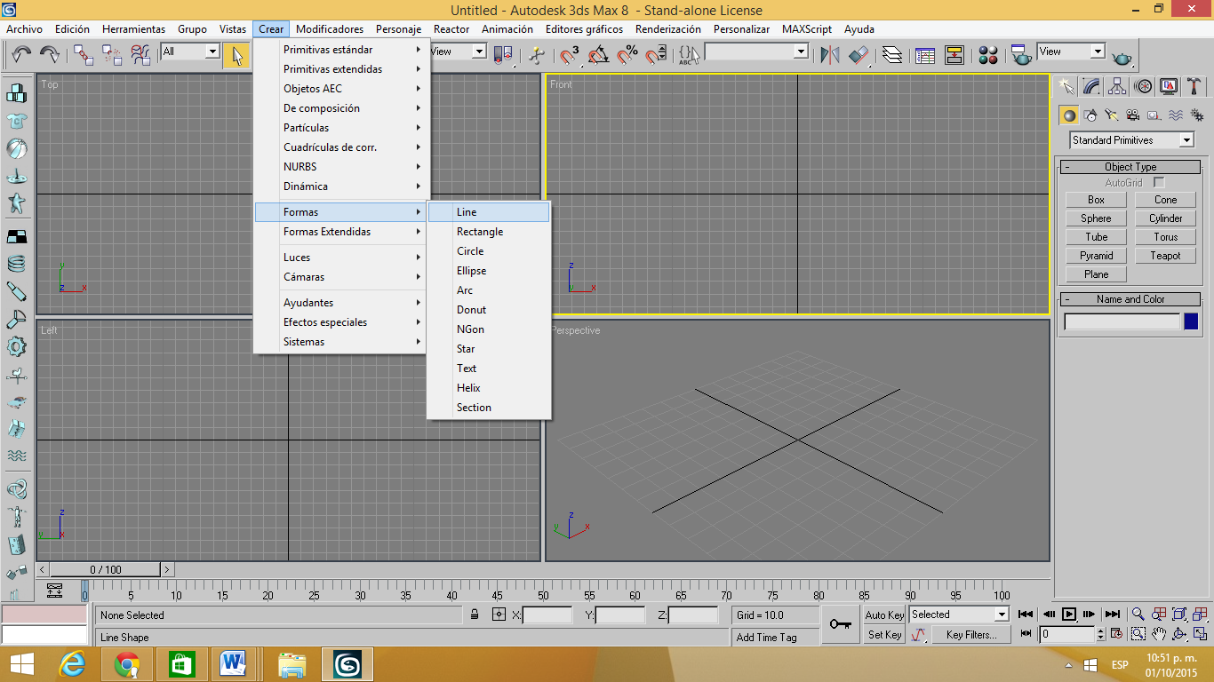Collapse the Object Type rollout

click(x=1130, y=167)
